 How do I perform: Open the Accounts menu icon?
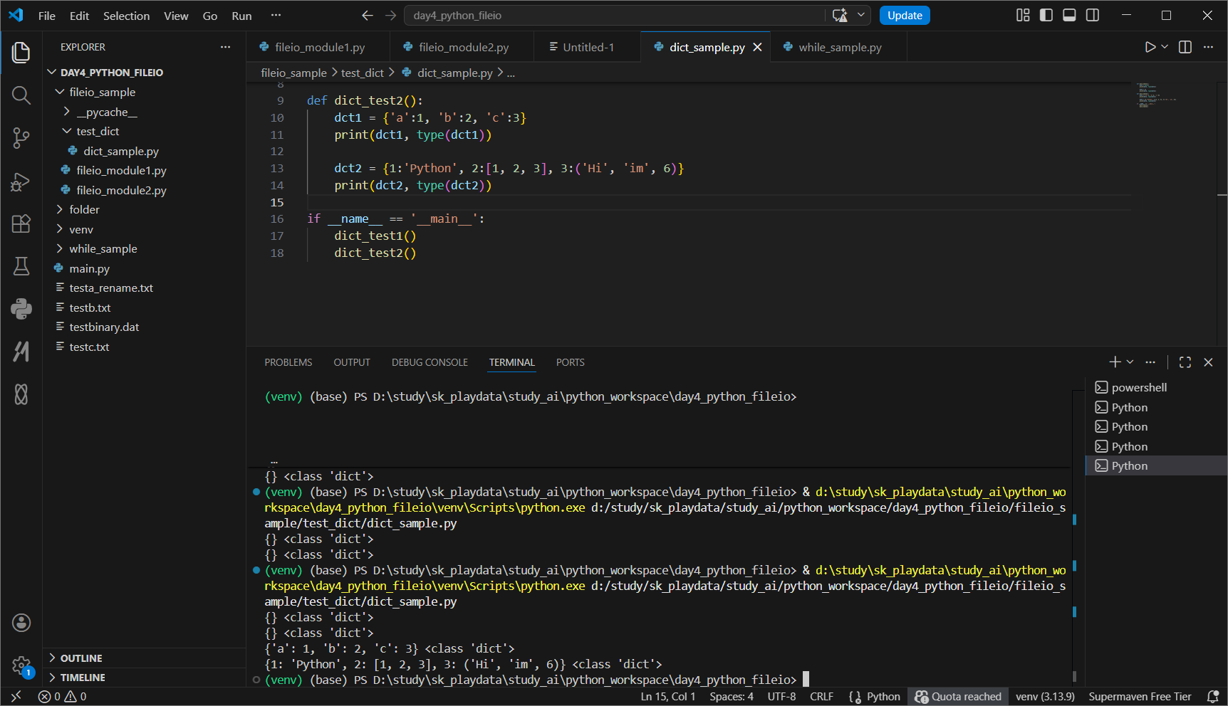point(21,623)
